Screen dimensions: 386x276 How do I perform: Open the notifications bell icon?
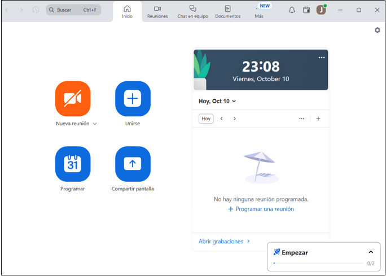click(x=292, y=10)
